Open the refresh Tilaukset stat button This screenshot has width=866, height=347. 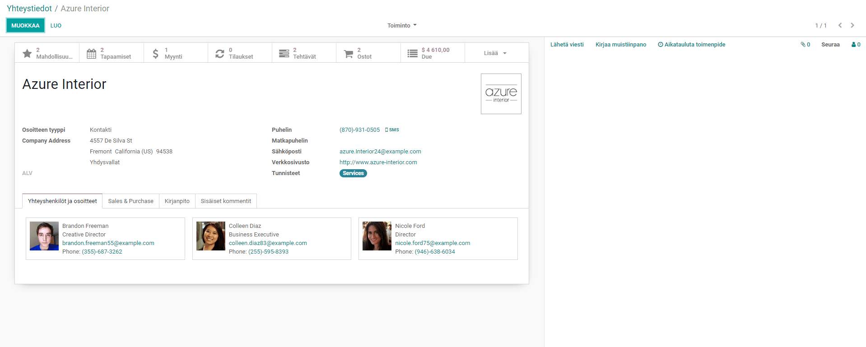tap(240, 53)
